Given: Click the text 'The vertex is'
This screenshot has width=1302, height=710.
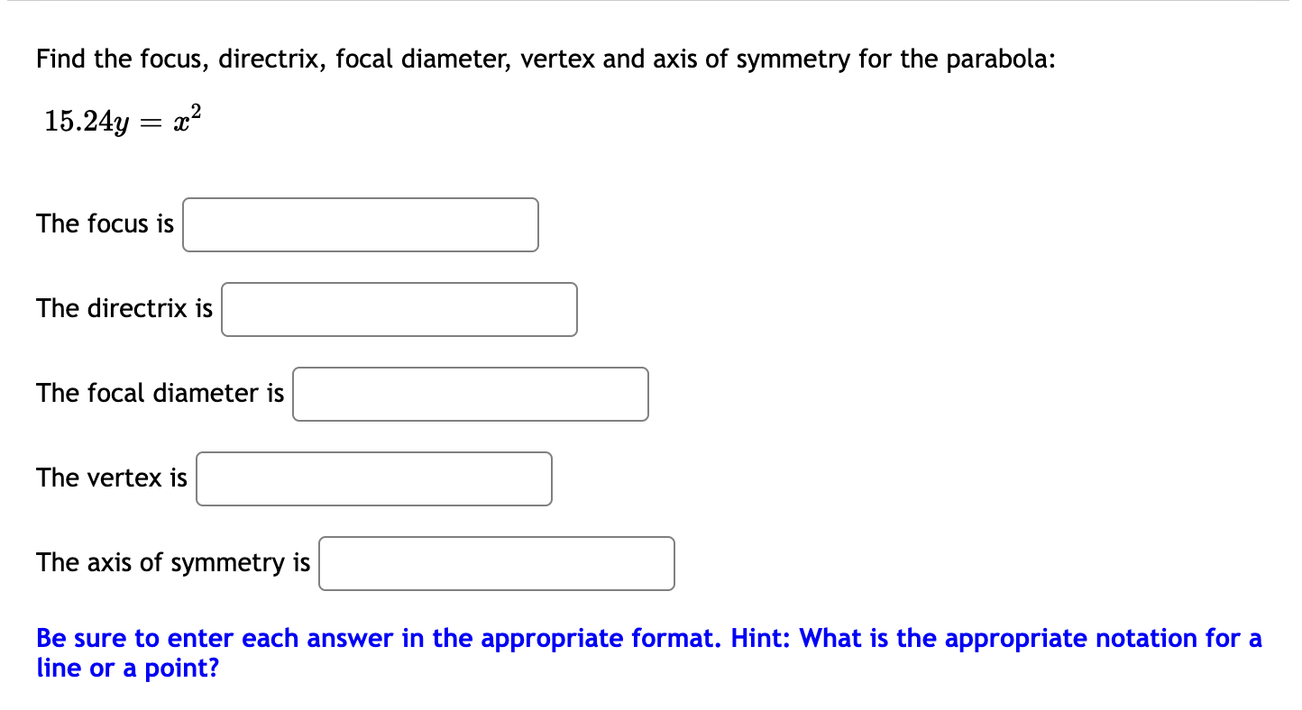Looking at the screenshot, I should coord(111,478).
